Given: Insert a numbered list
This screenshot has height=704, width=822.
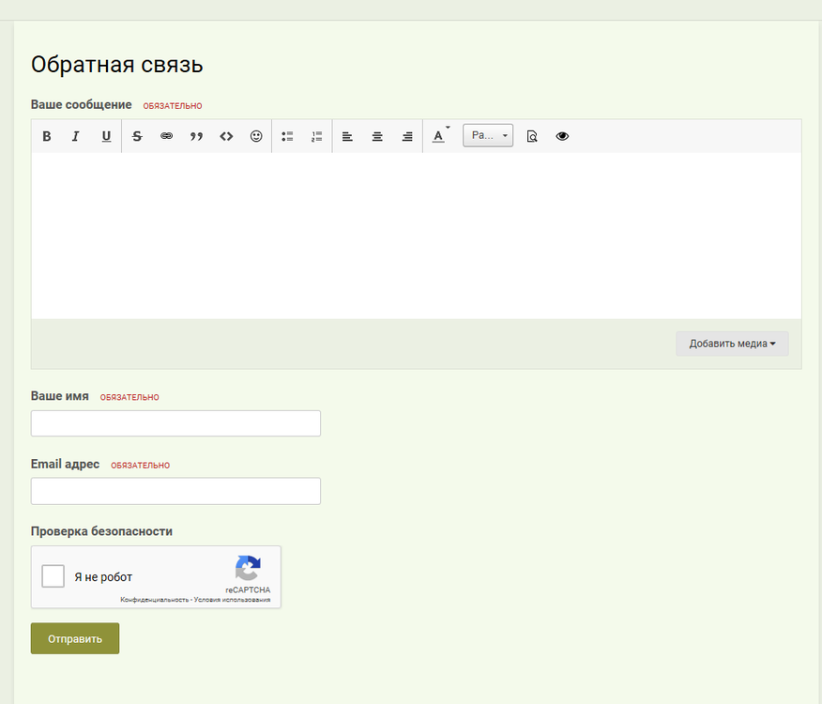Looking at the screenshot, I should 317,136.
